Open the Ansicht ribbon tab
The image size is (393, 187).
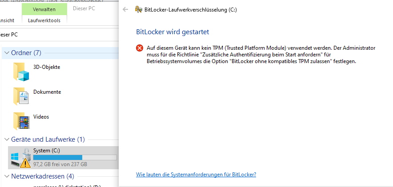[7, 20]
